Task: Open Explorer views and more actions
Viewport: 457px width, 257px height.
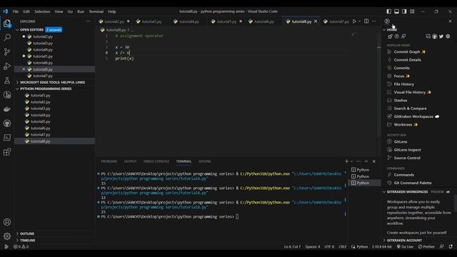Action: coord(88,21)
